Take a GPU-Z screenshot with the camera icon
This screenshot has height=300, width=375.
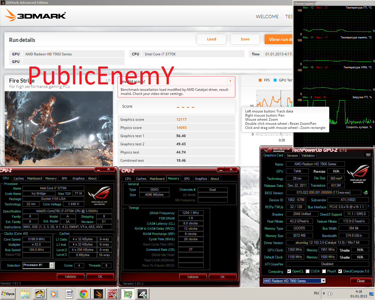click(368, 155)
